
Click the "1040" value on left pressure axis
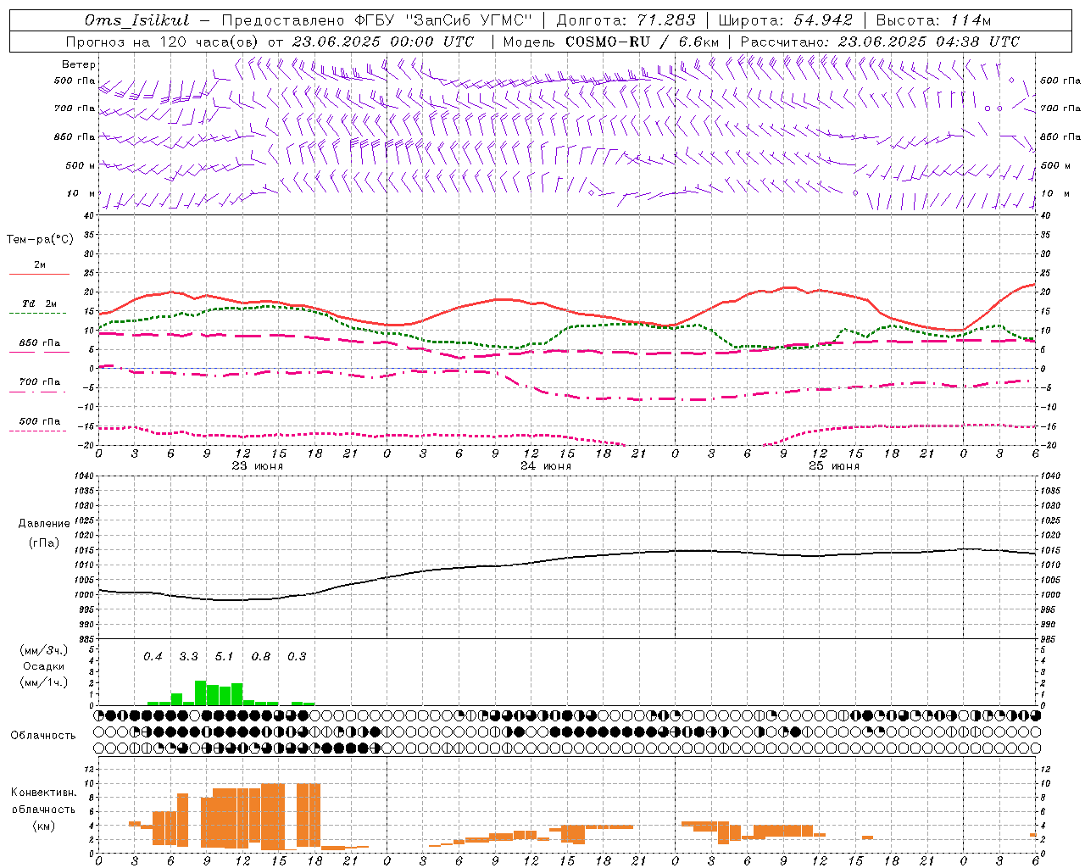pos(83,476)
